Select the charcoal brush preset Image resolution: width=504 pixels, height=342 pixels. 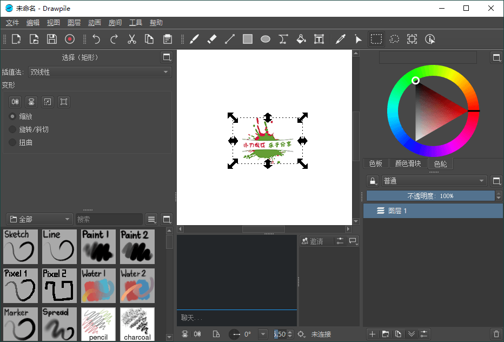point(137,324)
